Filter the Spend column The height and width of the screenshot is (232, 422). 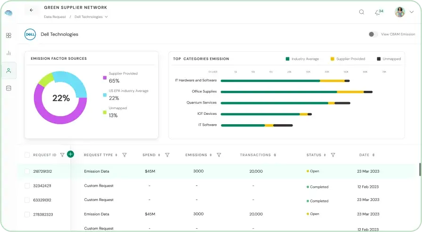point(167,155)
